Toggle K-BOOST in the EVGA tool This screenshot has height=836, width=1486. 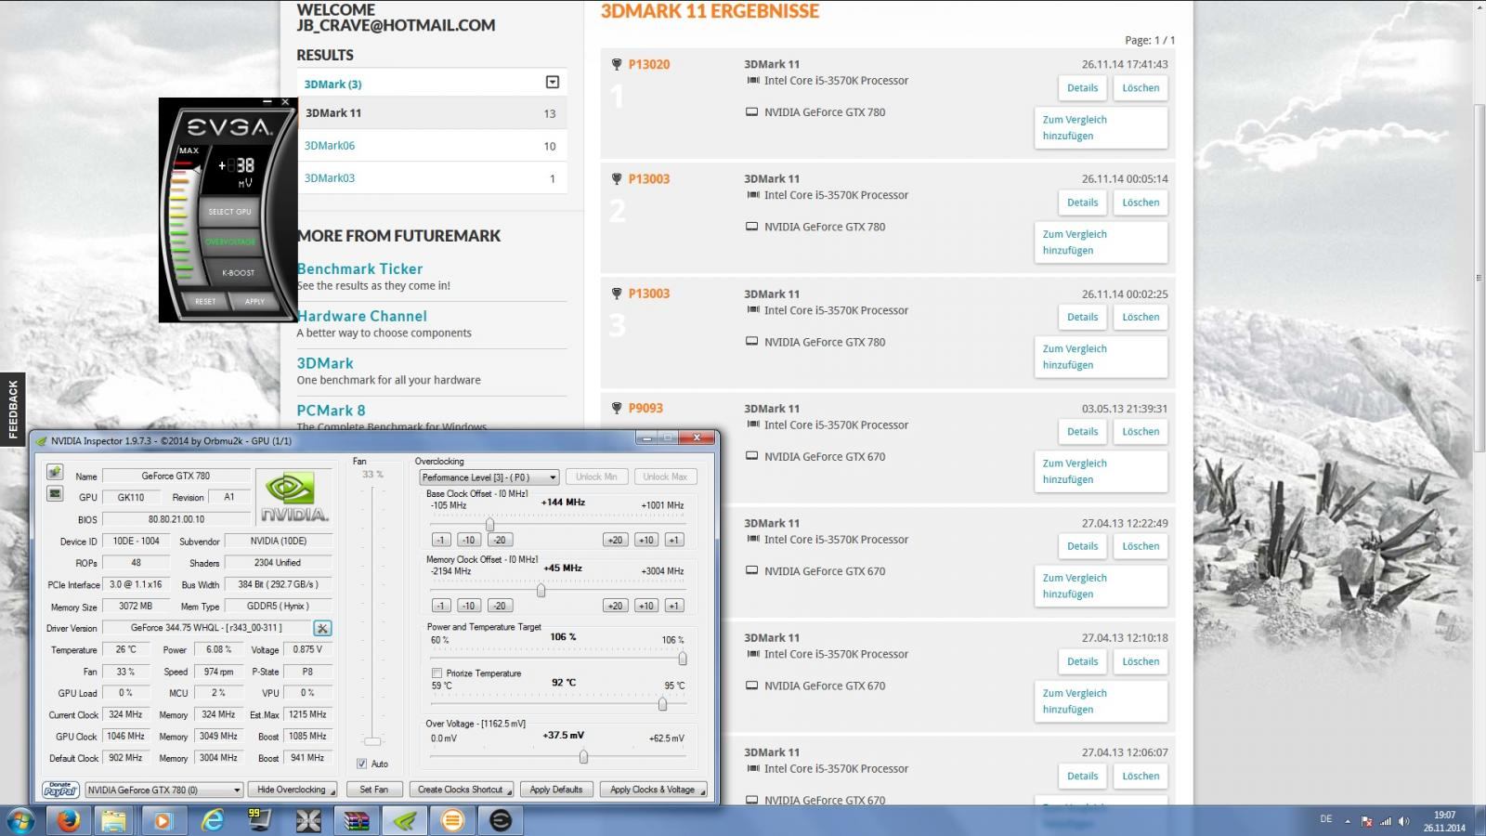click(x=238, y=273)
